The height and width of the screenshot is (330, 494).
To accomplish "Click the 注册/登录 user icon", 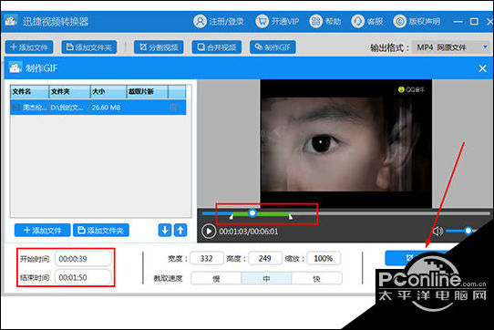I will coord(200,22).
